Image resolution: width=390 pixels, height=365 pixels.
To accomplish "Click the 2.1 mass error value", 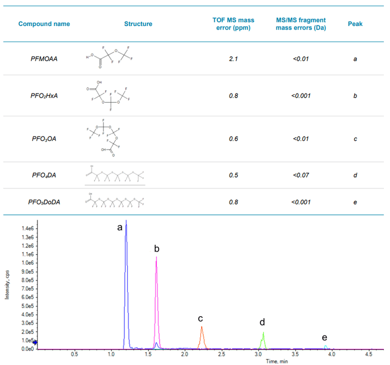I will [x=233, y=59].
